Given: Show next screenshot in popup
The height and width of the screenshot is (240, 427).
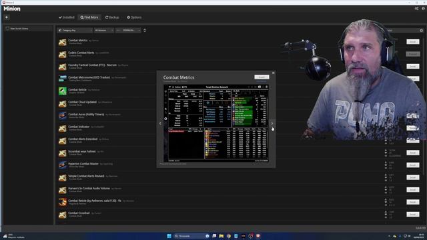Looking at the screenshot, I should [x=272, y=123].
